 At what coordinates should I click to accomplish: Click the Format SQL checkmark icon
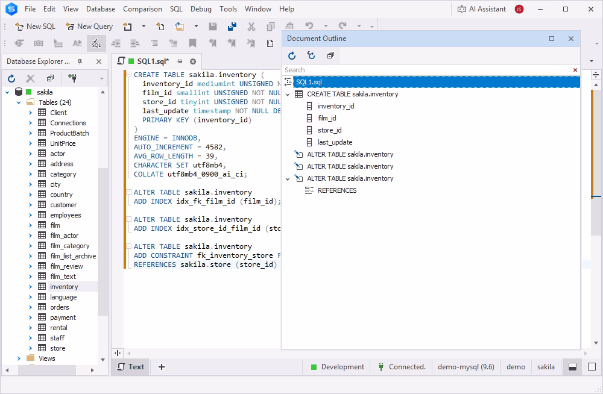click(96, 43)
